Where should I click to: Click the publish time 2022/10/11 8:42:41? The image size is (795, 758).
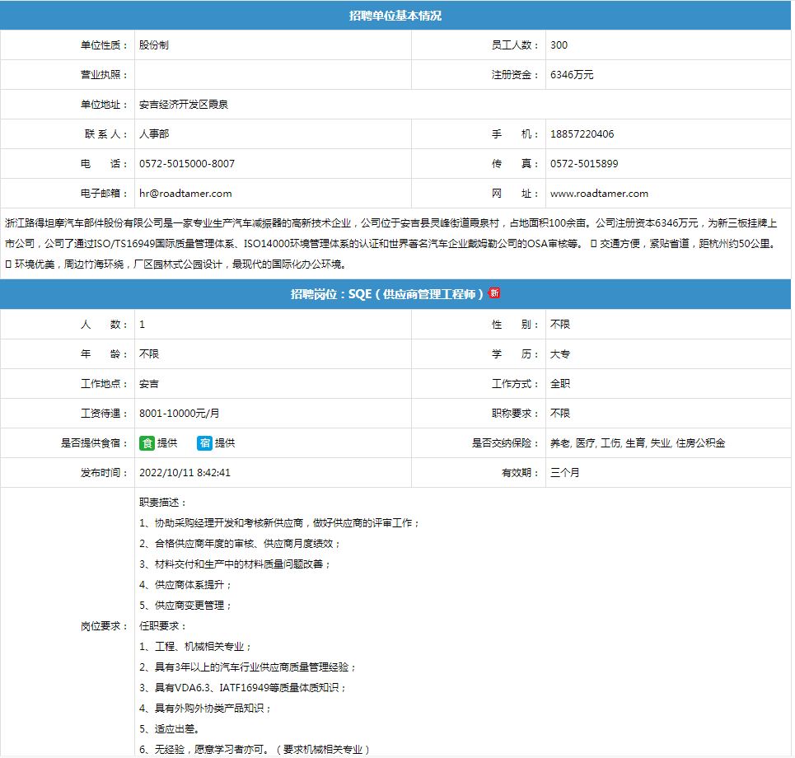click(x=185, y=473)
